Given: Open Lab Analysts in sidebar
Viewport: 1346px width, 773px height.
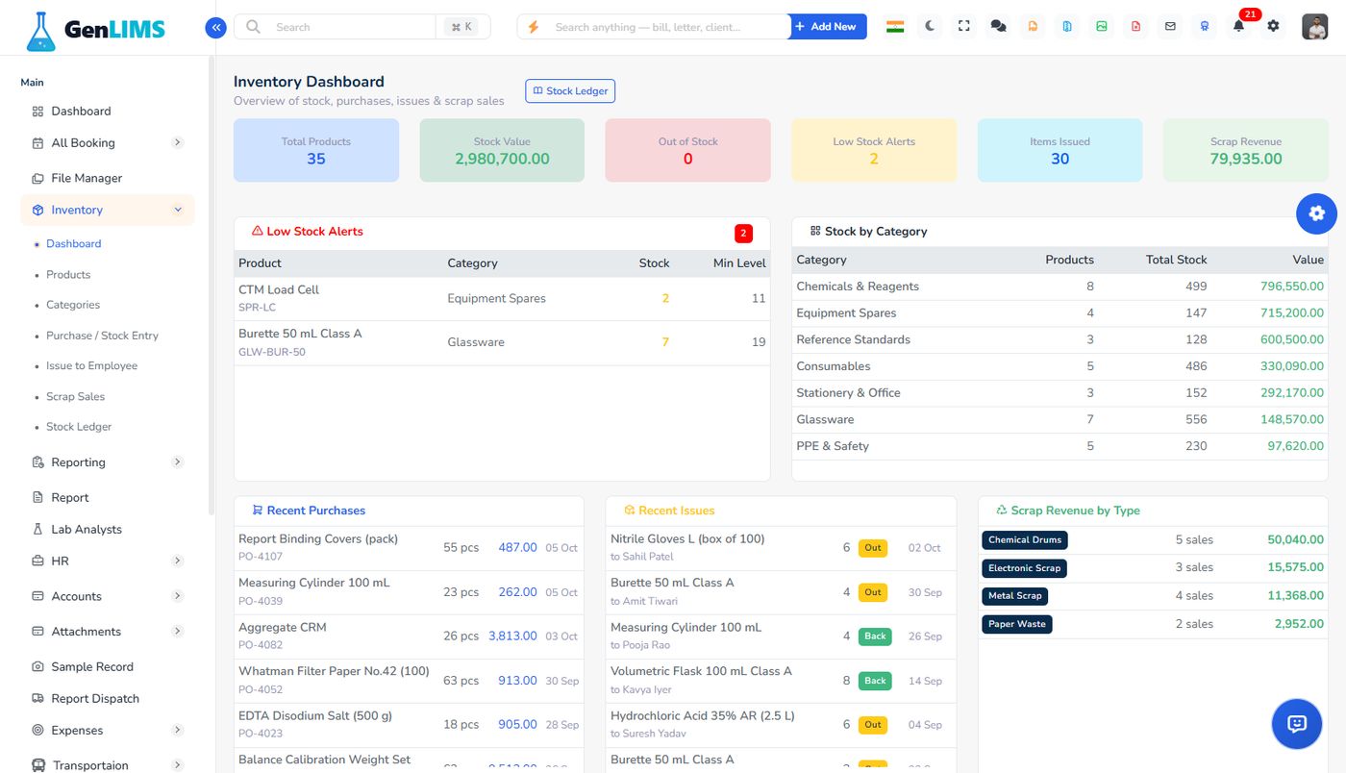Looking at the screenshot, I should tap(87, 530).
